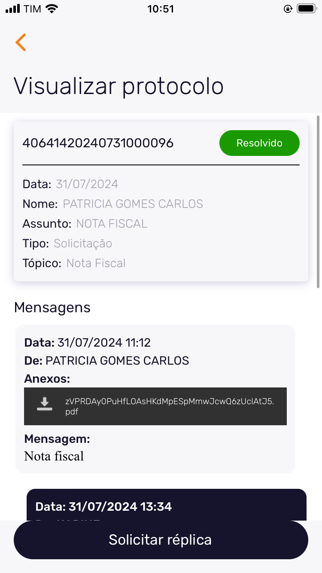The width and height of the screenshot is (322, 573).
Task: Tap protocol number 40641420240731000096
Action: [98, 143]
